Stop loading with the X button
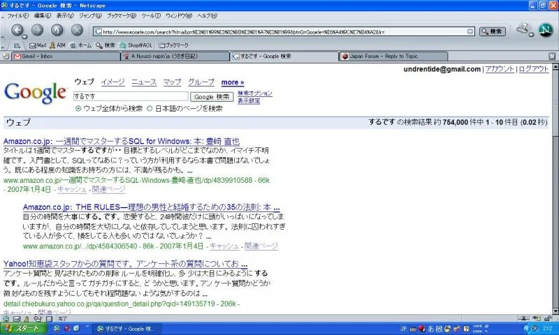 77,30
